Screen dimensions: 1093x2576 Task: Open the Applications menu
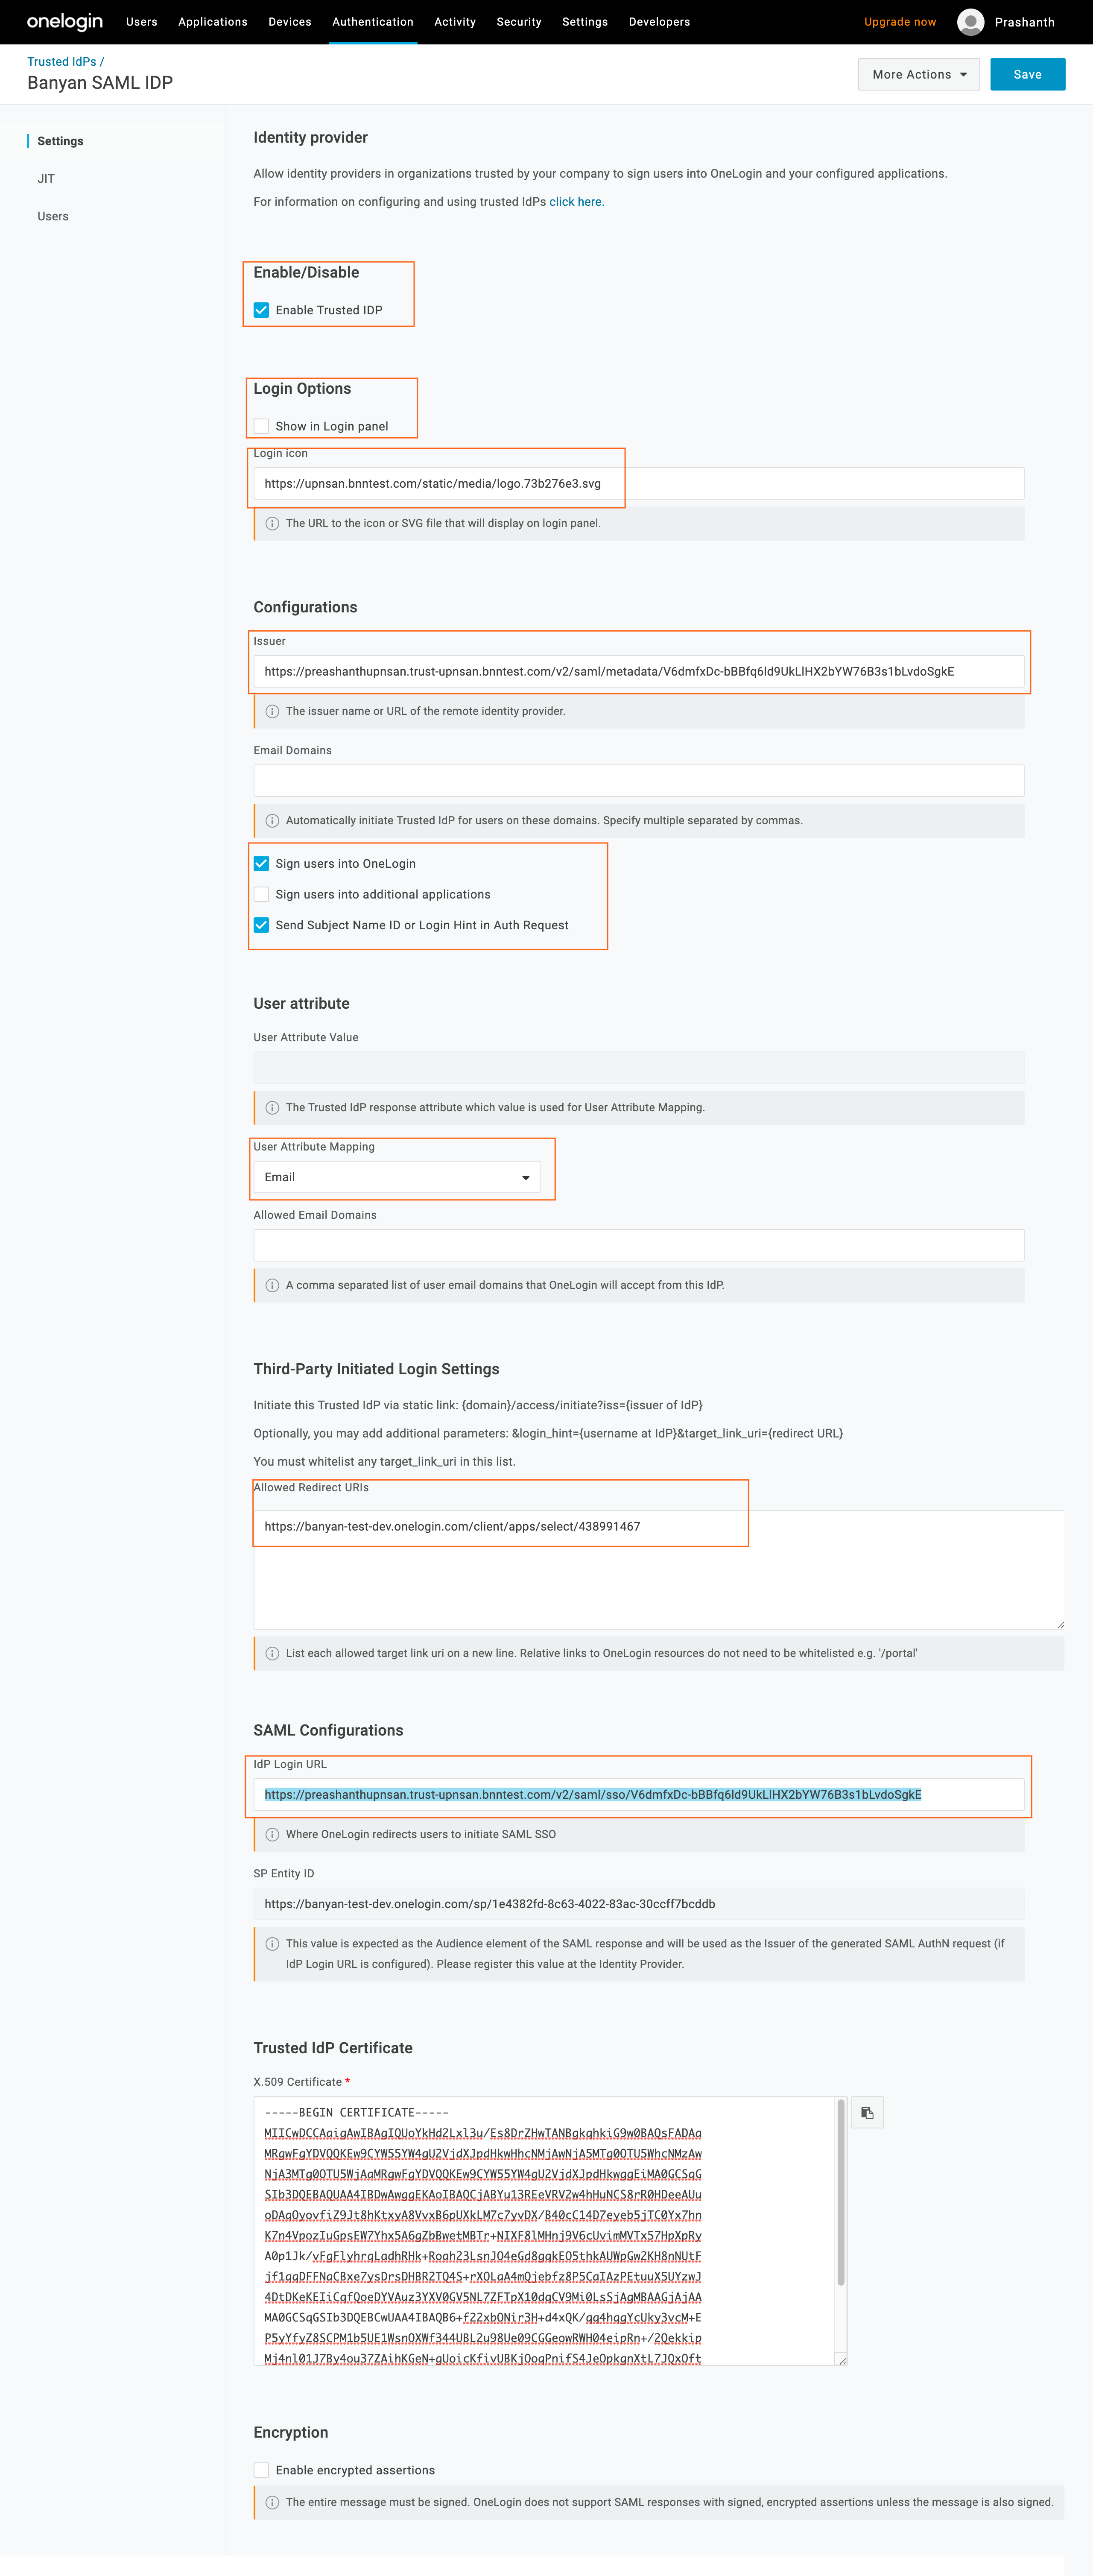[x=213, y=22]
